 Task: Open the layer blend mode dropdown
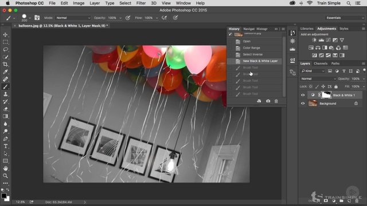(x=318, y=79)
